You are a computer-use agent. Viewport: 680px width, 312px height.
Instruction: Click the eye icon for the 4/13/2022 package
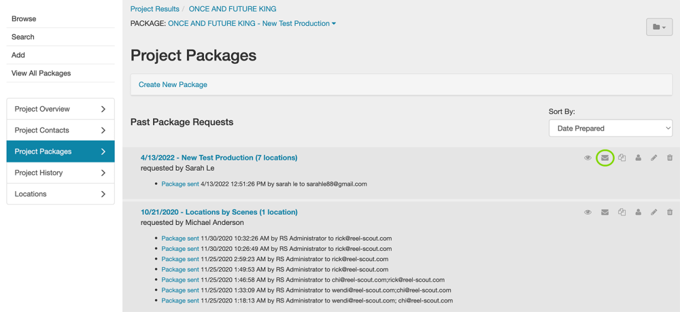point(588,158)
